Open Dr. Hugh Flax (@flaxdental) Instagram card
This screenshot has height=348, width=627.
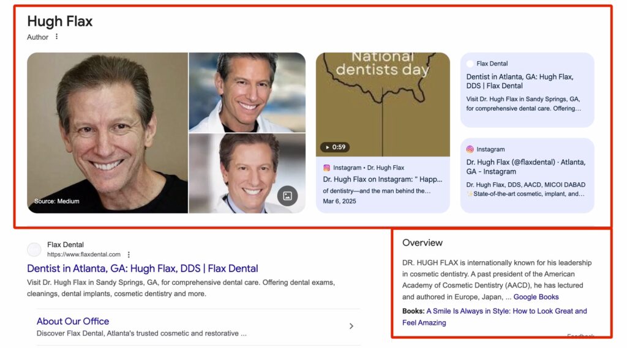tap(526, 167)
